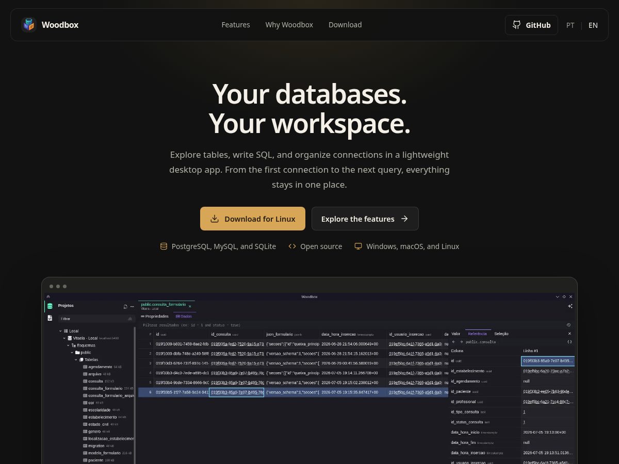This screenshot has height=464, width=619.
Task: Open the Features navigation link
Action: tap(236, 25)
